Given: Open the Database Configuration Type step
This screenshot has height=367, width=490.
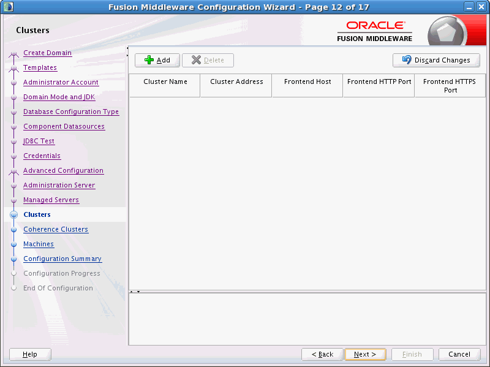Looking at the screenshot, I should point(71,112).
